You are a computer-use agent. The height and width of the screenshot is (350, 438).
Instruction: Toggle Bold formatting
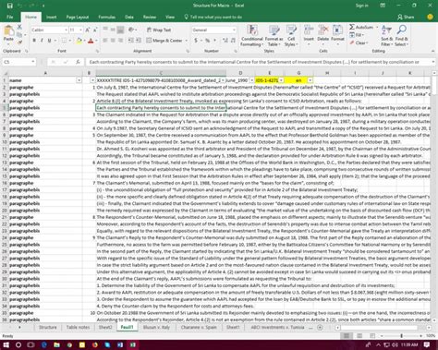[34, 41]
